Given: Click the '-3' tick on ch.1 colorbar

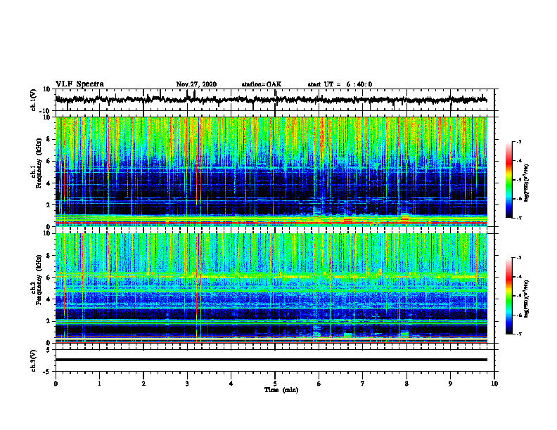Looking at the screenshot, I should click(518, 142).
